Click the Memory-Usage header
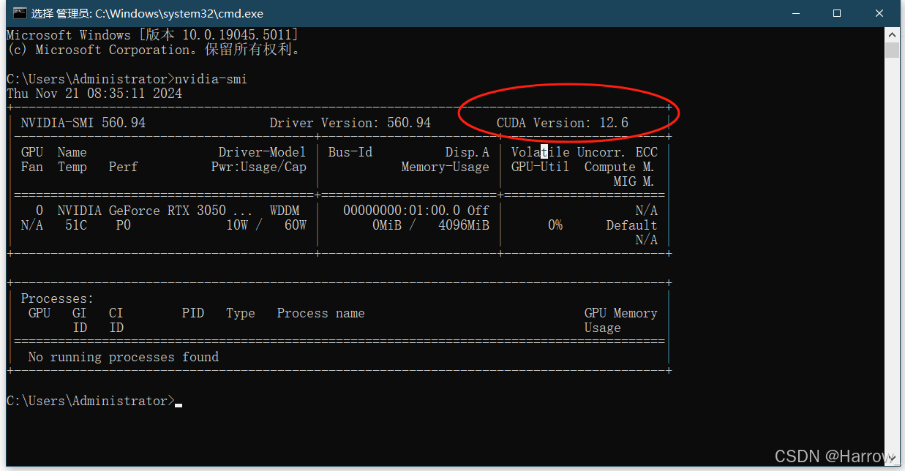The height and width of the screenshot is (471, 905). [x=446, y=167]
